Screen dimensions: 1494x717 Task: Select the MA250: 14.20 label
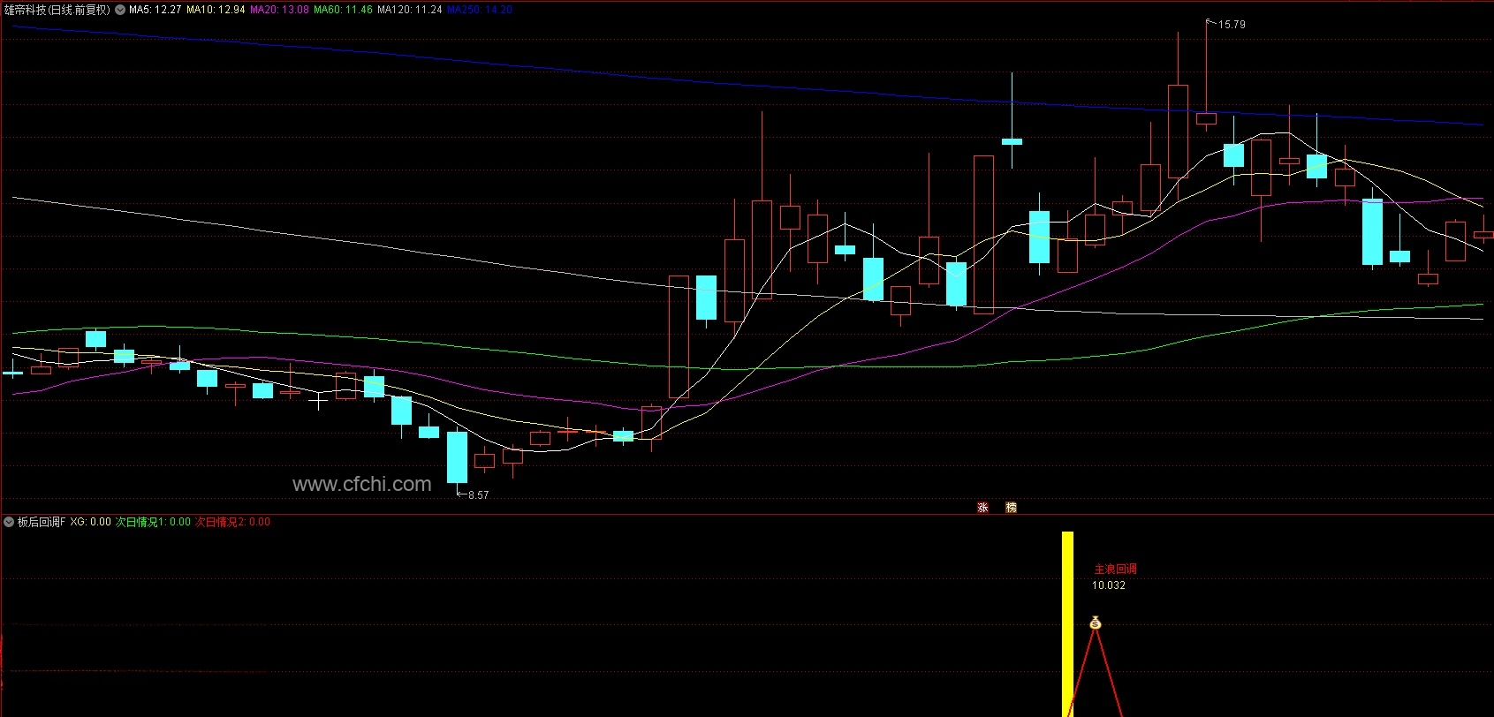(x=479, y=10)
